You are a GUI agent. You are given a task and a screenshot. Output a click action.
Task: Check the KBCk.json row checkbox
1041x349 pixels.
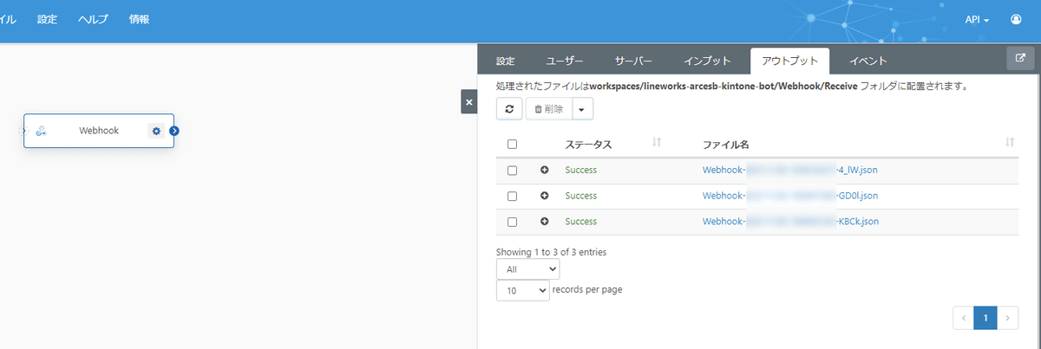512,222
